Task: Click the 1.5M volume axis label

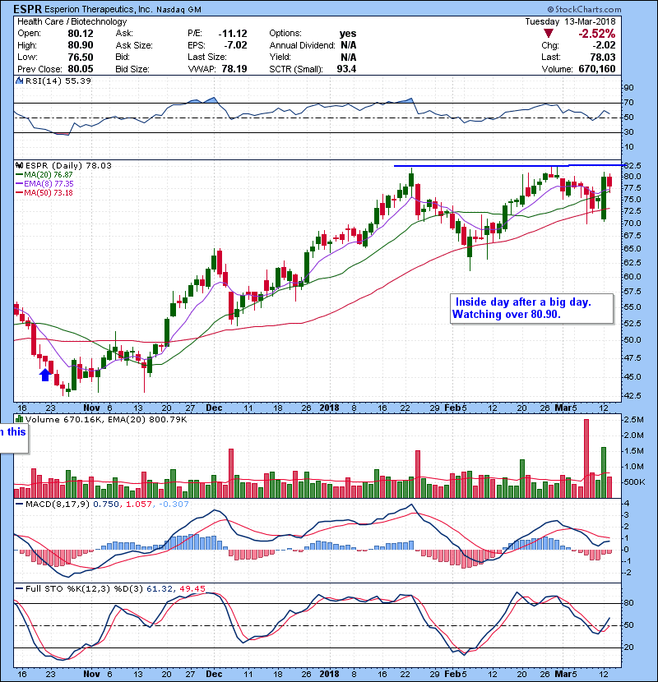Action: click(633, 450)
